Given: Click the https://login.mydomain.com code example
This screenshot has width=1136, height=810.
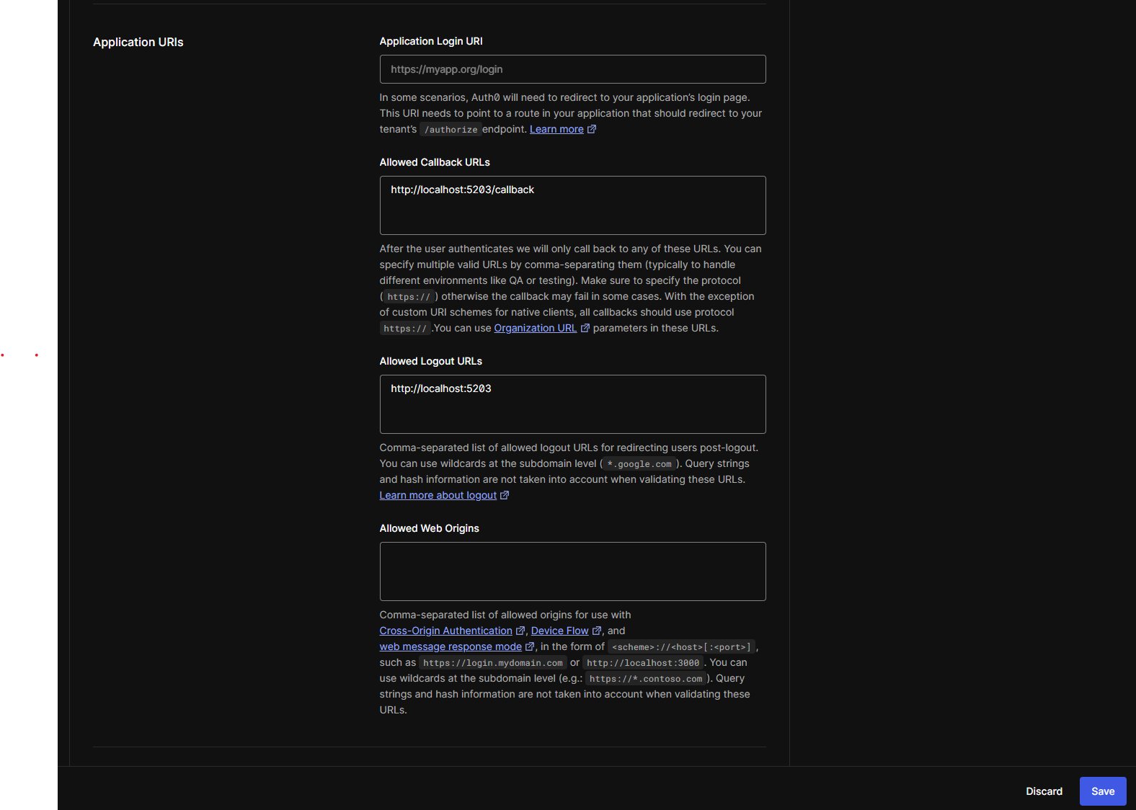Looking at the screenshot, I should click(x=493, y=663).
